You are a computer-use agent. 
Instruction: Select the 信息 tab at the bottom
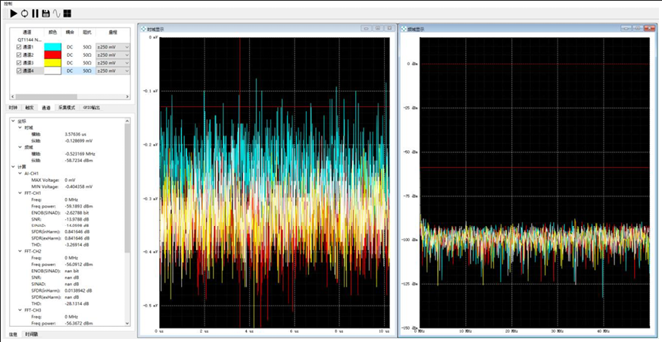point(13,334)
